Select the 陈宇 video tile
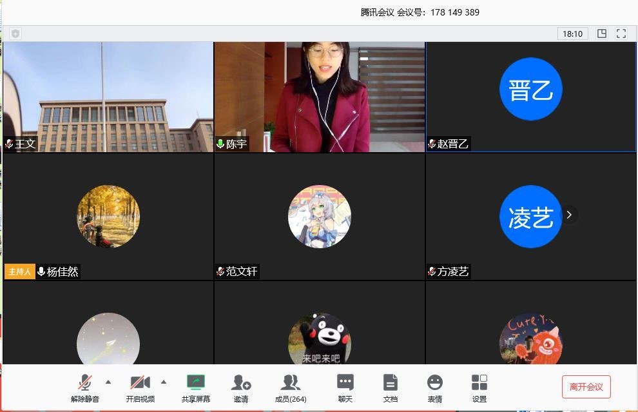 tap(319, 97)
